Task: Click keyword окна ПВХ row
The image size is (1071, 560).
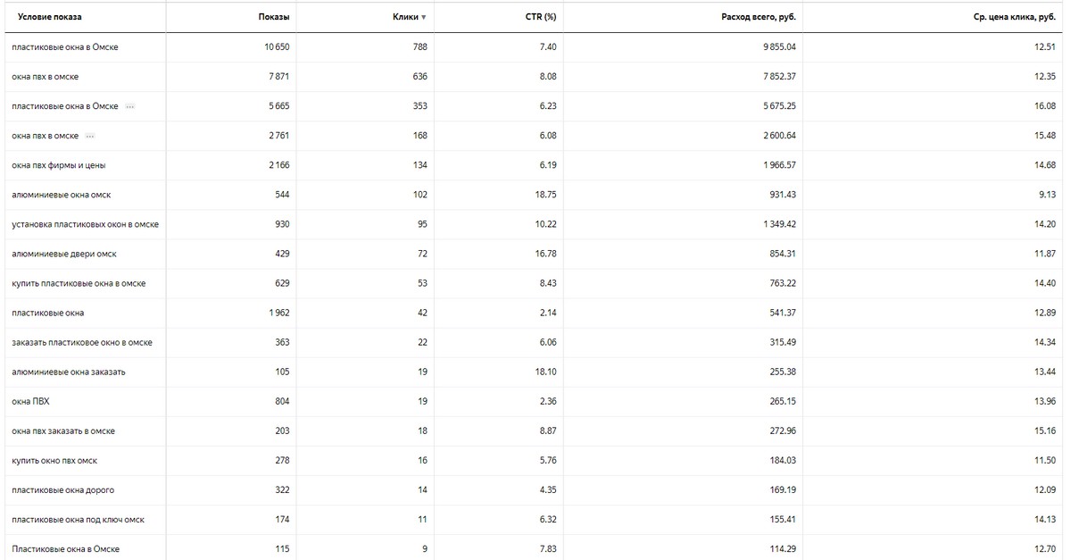Action: (535, 401)
